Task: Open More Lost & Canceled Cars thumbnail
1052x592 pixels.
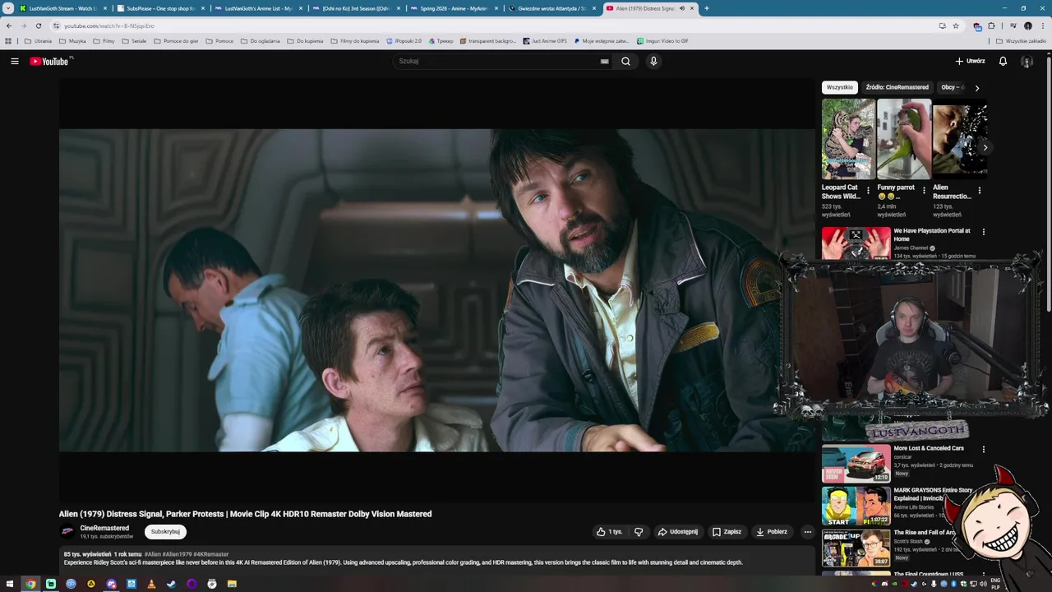Action: (x=856, y=464)
